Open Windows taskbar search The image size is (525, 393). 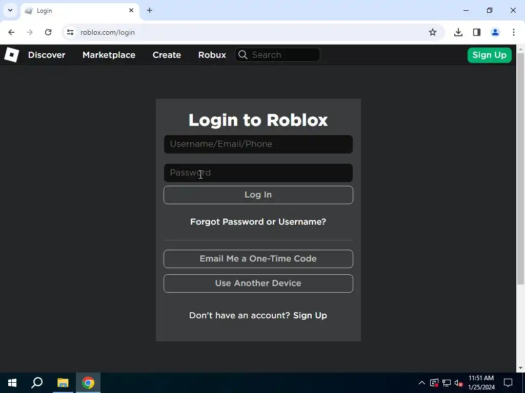point(37,383)
